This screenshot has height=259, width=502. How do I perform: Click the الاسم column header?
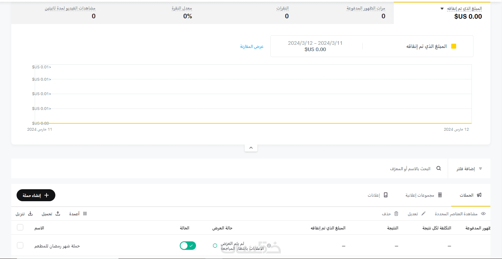(x=39, y=228)
